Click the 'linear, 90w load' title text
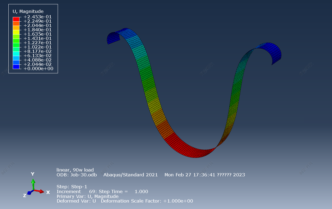This screenshot has width=332, height=209. 75,170
